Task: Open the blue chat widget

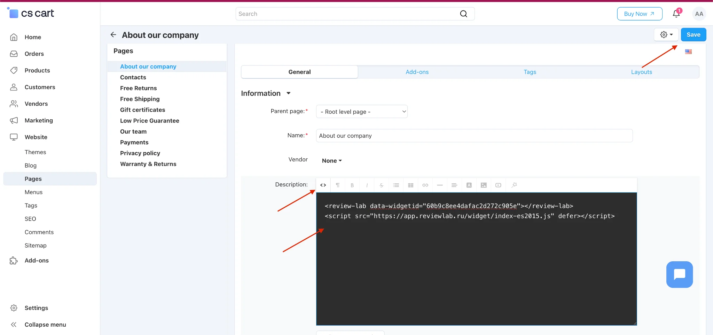Action: click(680, 274)
